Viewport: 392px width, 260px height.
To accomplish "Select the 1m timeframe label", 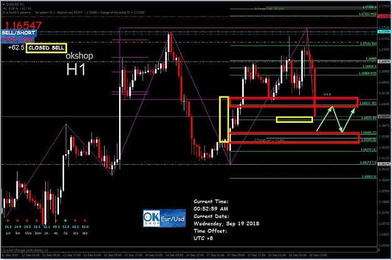I will coord(8,233).
